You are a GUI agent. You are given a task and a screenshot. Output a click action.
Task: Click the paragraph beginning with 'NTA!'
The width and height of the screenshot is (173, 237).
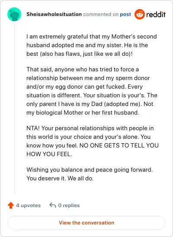(x=93, y=141)
